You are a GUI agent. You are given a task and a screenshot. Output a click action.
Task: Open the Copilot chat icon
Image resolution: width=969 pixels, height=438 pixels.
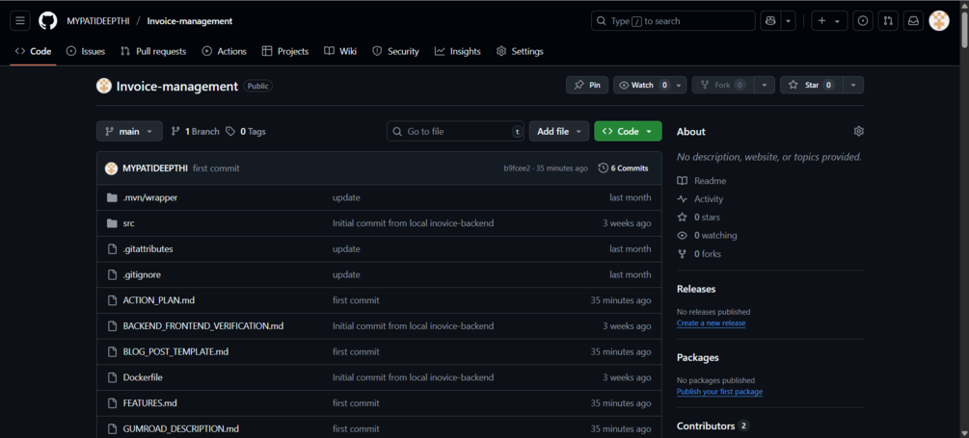770,21
